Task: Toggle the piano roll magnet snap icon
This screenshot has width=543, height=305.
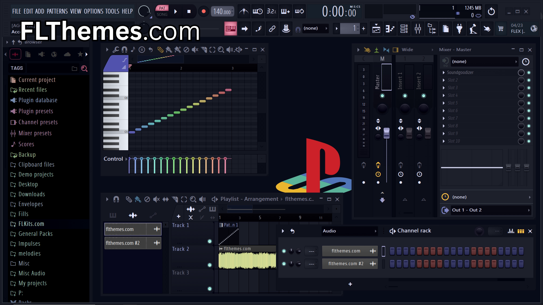Action: click(x=124, y=50)
